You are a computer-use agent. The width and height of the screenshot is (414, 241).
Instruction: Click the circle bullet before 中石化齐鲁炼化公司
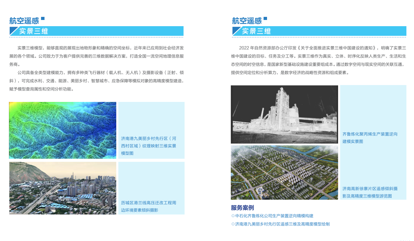click(x=233, y=216)
